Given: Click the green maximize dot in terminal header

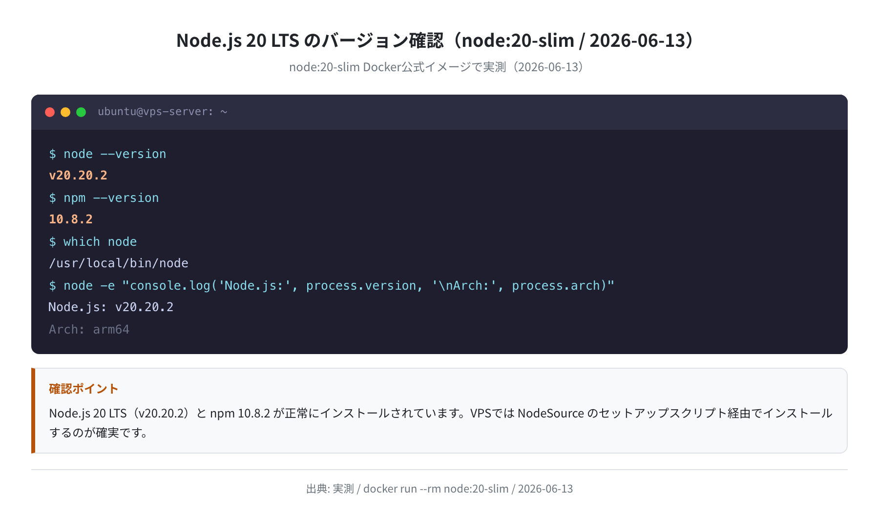Looking at the screenshot, I should click(81, 112).
